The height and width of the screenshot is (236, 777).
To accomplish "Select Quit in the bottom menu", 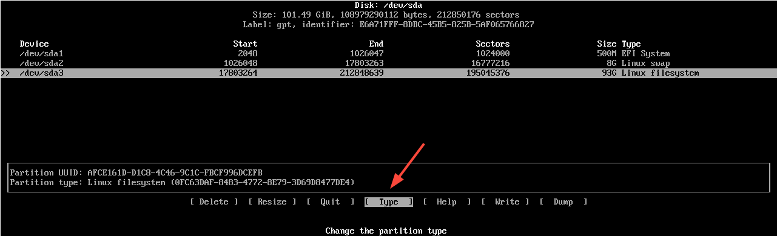I will point(330,202).
